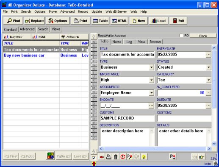Delete record with the trash can icon
The height and width of the screenshot is (167, 219).
coord(116,157)
